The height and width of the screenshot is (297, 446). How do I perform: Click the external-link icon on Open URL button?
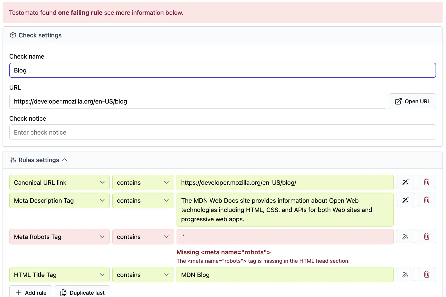tap(398, 101)
